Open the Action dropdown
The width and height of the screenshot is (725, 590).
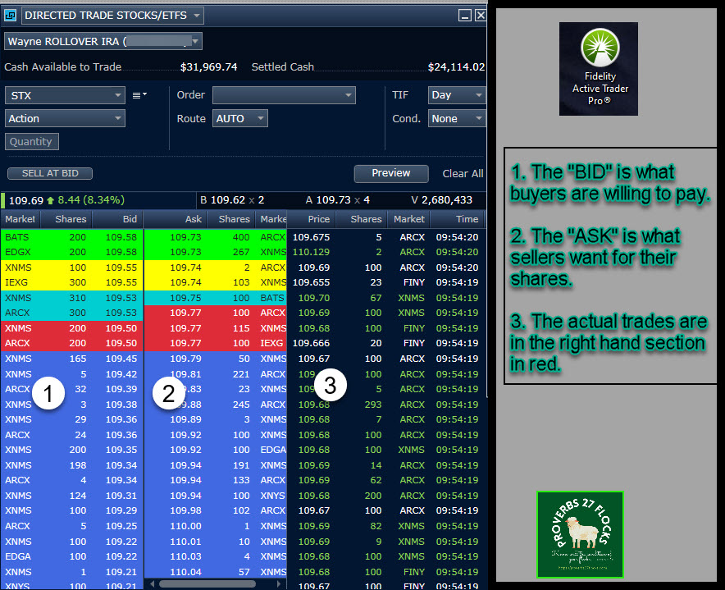tap(65, 118)
